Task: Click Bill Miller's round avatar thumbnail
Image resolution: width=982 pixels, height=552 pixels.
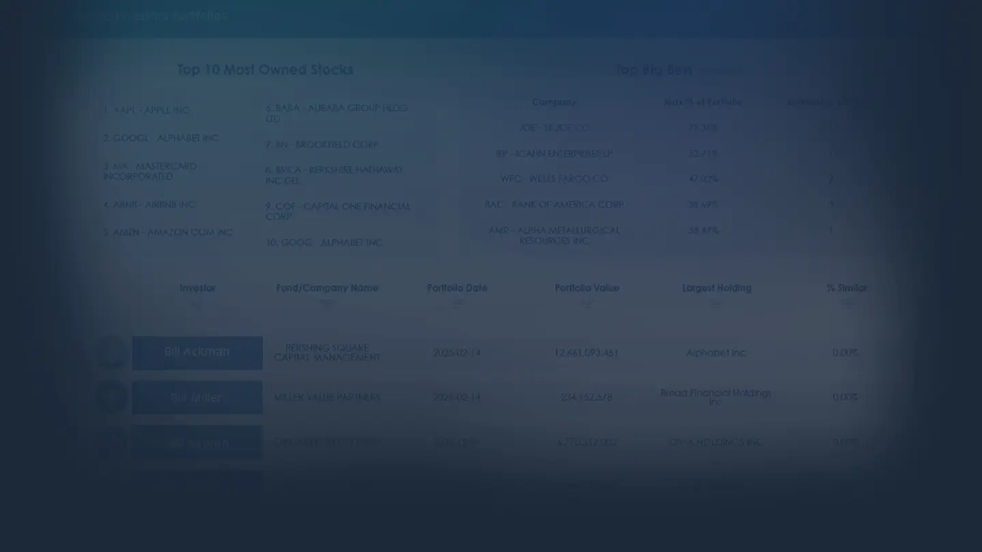Action: tap(111, 397)
